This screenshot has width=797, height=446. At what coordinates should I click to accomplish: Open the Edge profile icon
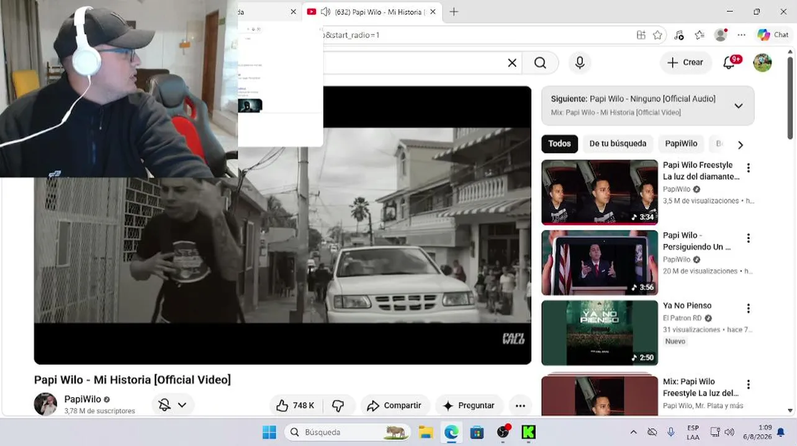[721, 35]
